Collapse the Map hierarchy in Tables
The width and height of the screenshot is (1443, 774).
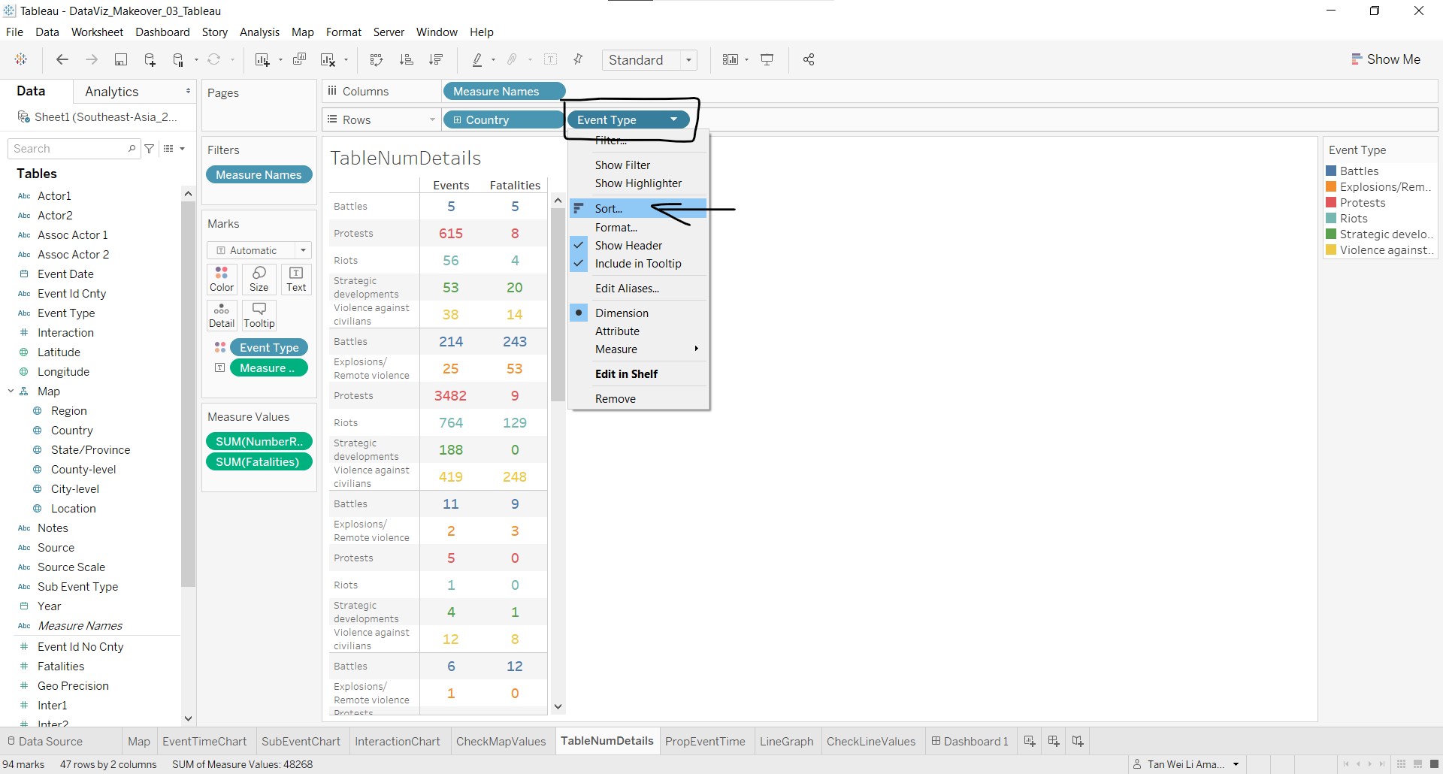point(11,392)
